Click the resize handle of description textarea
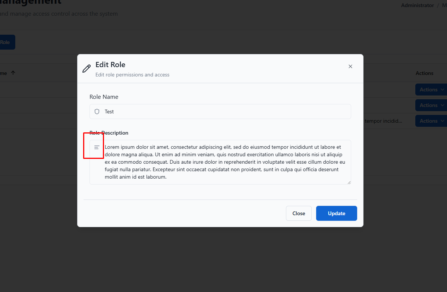The height and width of the screenshot is (292, 447). click(x=349, y=182)
